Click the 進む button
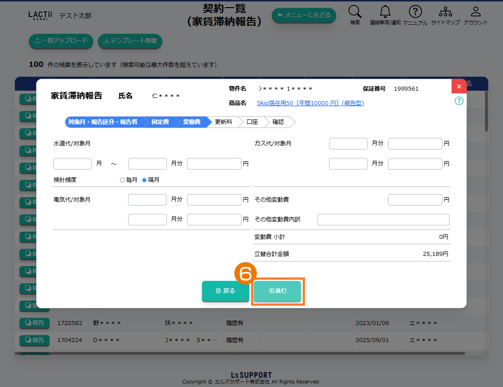The image size is (503, 387). click(278, 291)
